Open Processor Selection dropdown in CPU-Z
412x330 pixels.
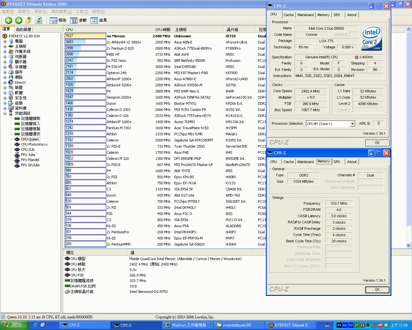pos(352,124)
